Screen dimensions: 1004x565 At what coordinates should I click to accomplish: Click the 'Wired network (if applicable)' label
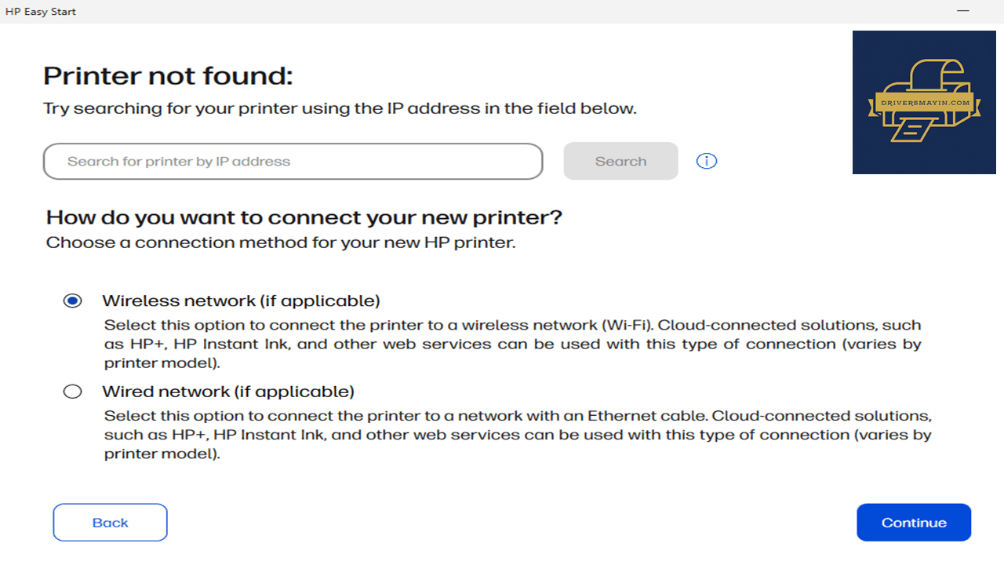(228, 392)
